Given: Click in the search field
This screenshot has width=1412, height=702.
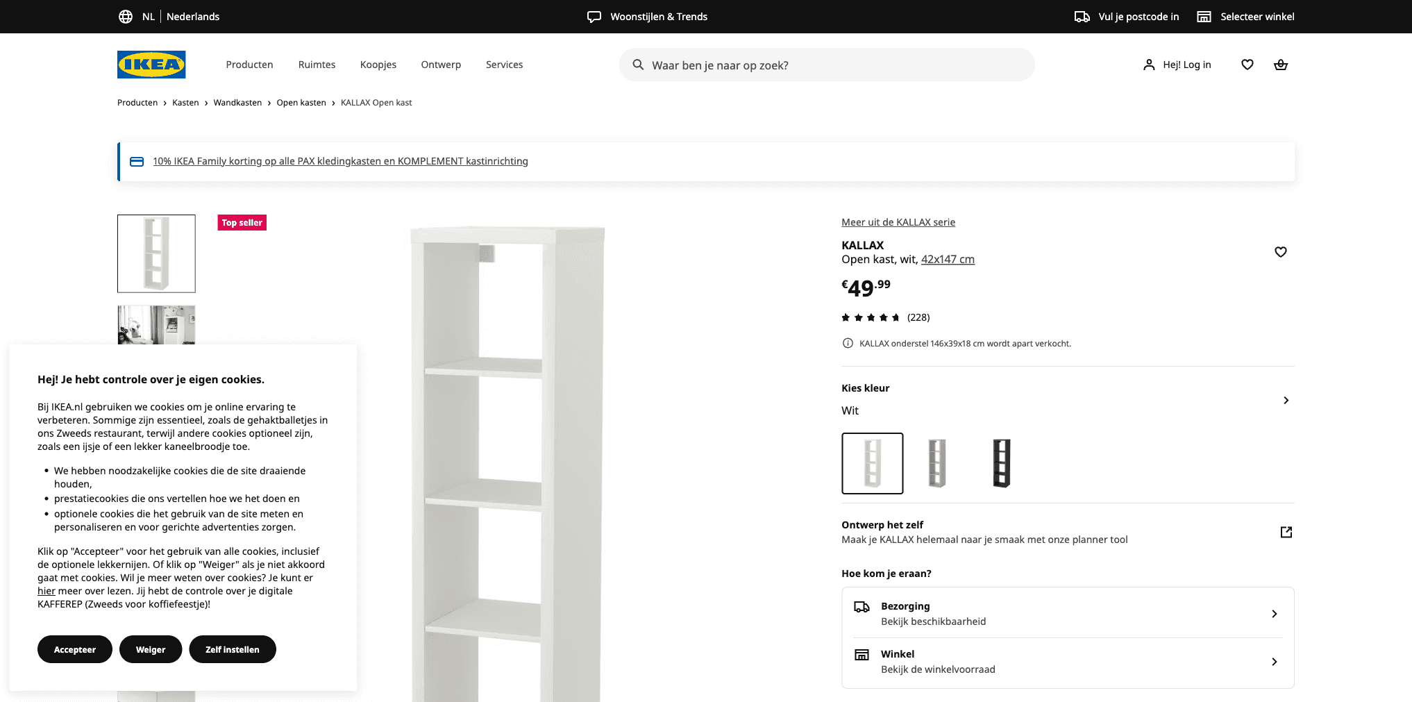Looking at the screenshot, I should [x=827, y=65].
